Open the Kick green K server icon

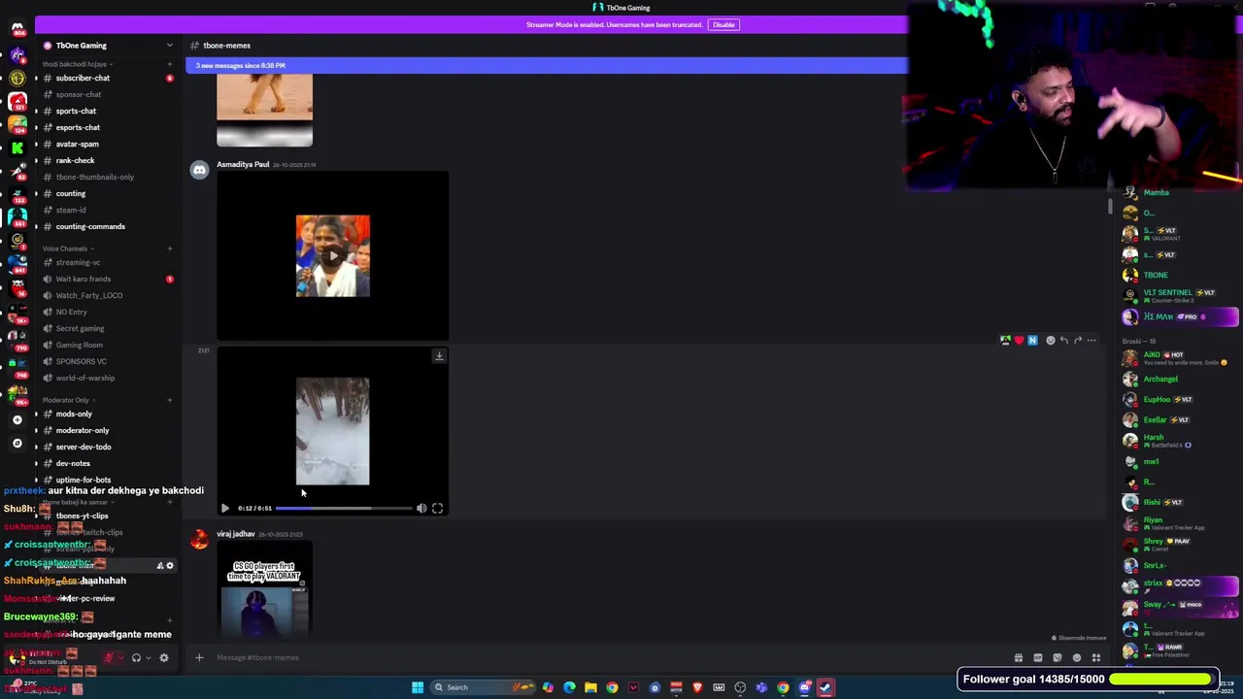coord(17,148)
